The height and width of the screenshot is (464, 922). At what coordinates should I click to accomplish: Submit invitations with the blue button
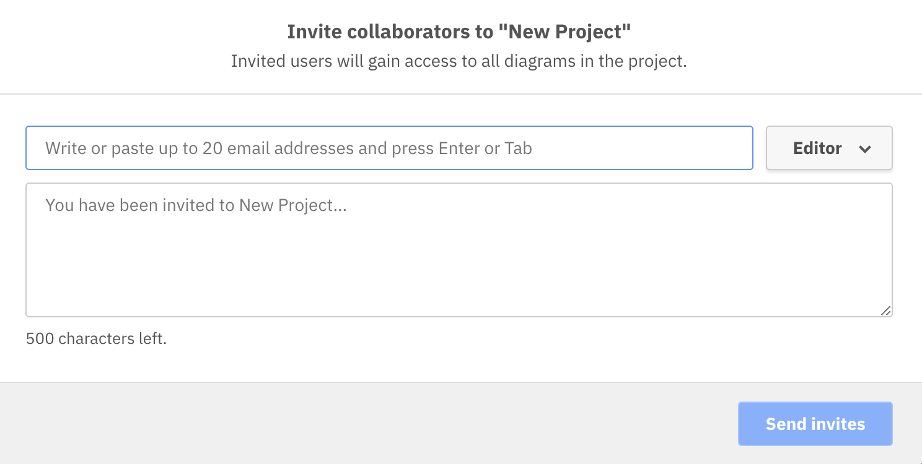(815, 424)
